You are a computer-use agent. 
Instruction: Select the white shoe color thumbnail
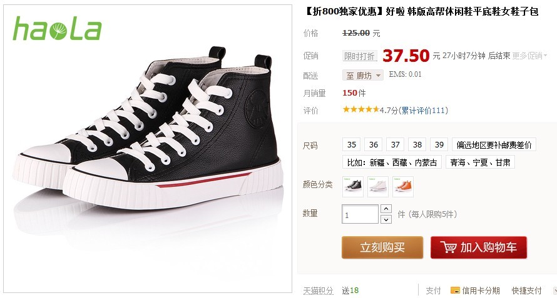click(x=377, y=186)
